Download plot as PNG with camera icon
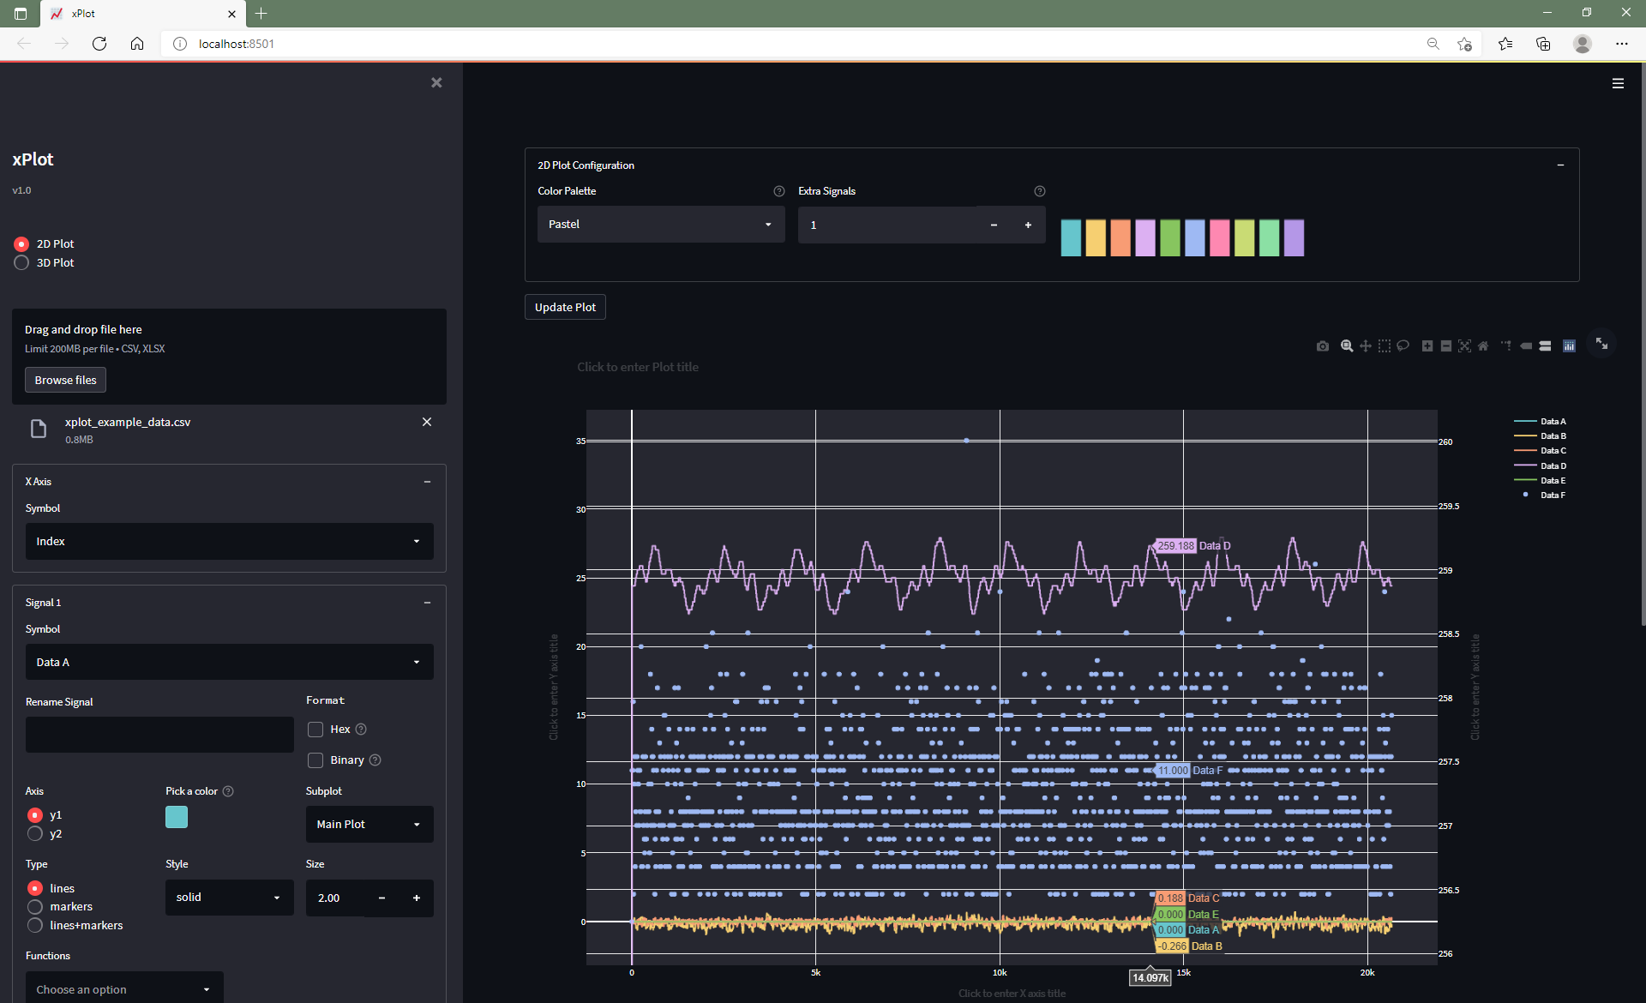The width and height of the screenshot is (1646, 1003). point(1323,345)
